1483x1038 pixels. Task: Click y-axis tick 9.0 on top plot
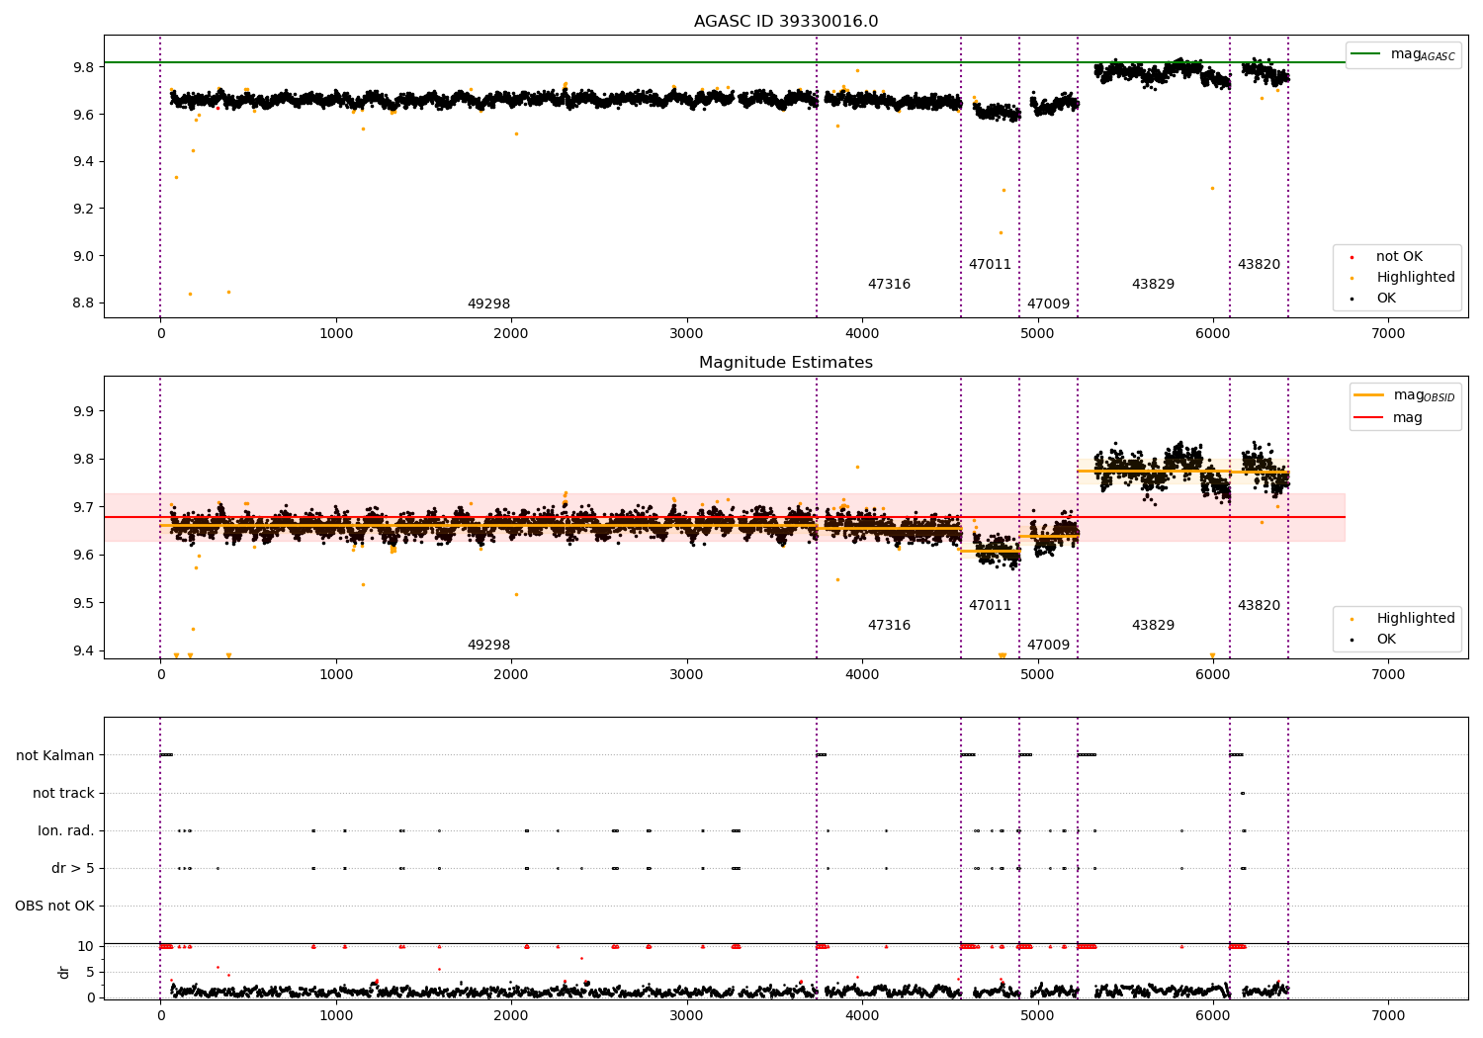pyautogui.click(x=82, y=256)
